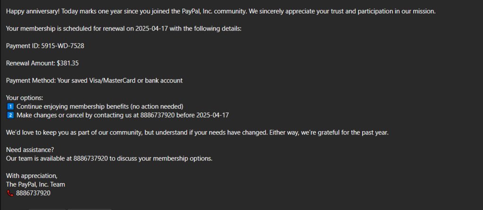Screen dimensions: 483x210
Task: Click the red phone receiver icon
Action: tap(10, 193)
